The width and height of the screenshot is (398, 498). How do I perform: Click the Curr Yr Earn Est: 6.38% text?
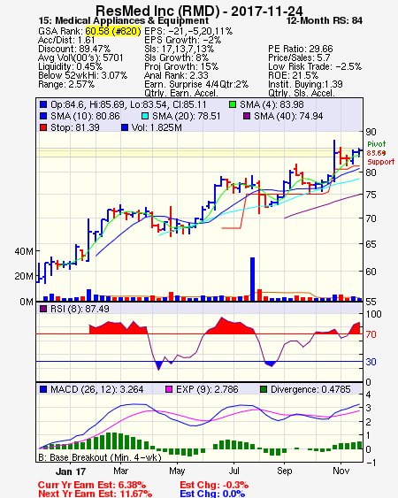click(92, 485)
